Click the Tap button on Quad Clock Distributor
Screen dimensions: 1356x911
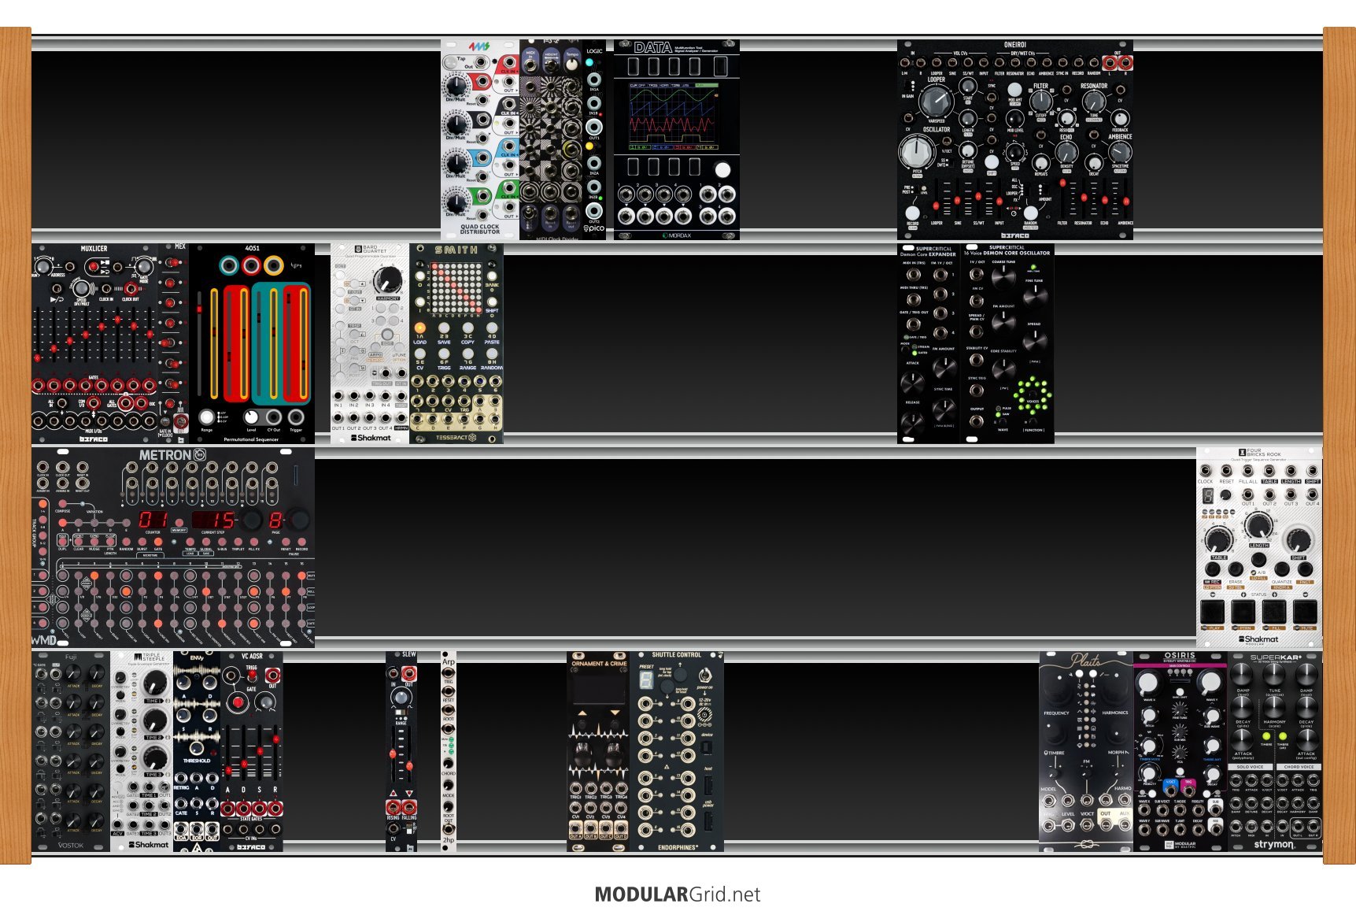pos(451,62)
